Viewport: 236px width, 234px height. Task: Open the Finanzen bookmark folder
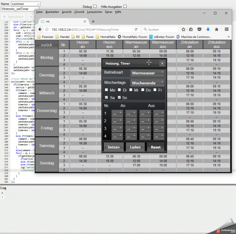tap(45, 37)
